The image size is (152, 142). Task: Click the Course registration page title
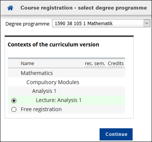point(84,8)
